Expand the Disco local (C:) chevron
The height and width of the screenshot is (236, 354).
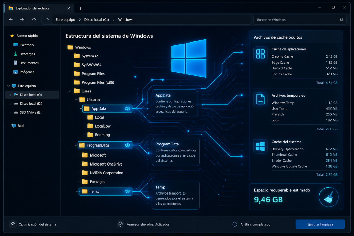(x=10, y=95)
